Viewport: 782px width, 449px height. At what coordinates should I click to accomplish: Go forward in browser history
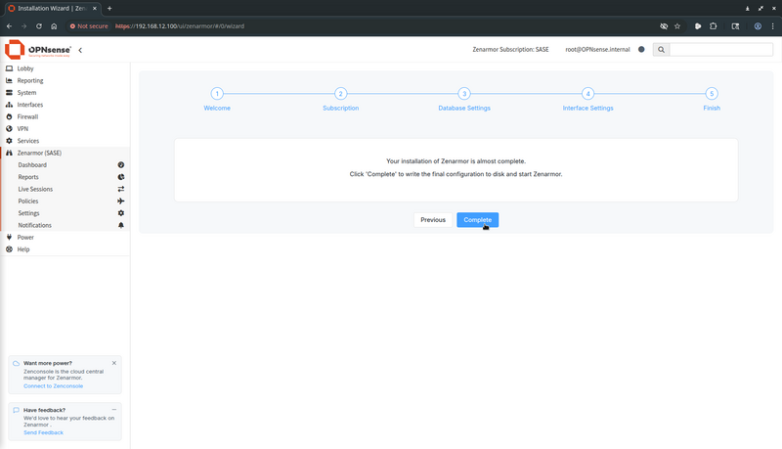(x=23, y=26)
